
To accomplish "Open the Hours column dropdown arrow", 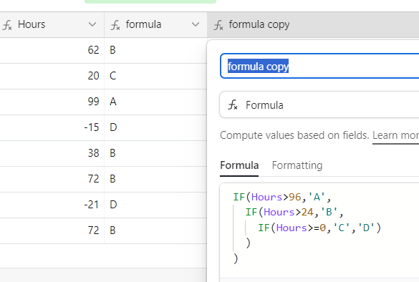I will [92, 24].
